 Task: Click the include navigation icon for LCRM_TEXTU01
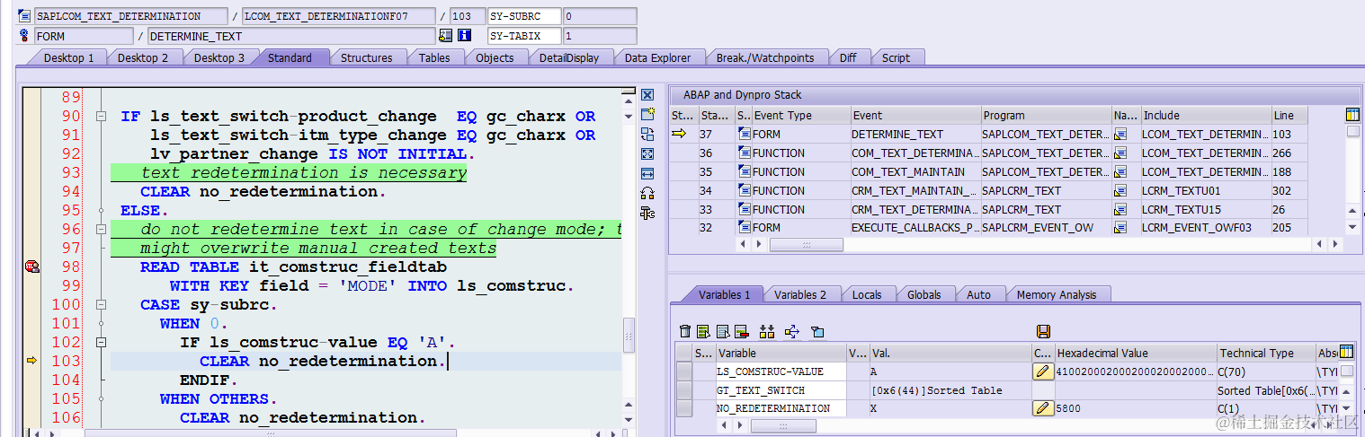pyautogui.click(x=1120, y=191)
